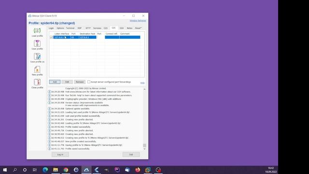Click the Load profile icon

37,30
